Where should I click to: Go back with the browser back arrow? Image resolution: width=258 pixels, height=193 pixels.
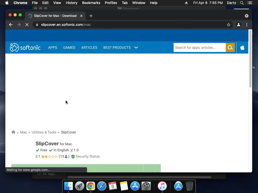11,25
